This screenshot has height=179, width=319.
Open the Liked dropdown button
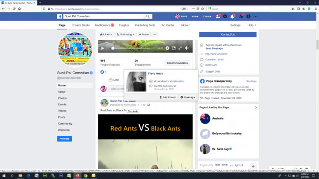pyautogui.click(x=106, y=34)
